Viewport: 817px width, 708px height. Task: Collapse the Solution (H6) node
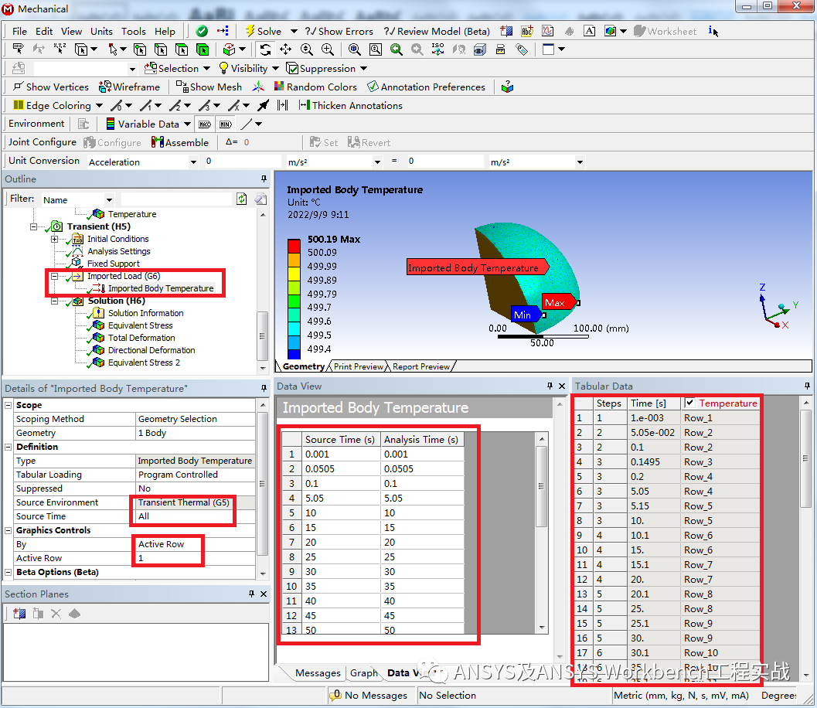(x=54, y=301)
